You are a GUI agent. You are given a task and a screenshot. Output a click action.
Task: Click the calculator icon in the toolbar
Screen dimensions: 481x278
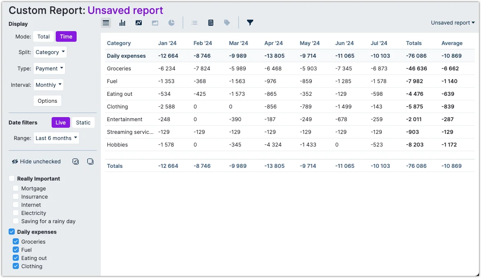[211, 23]
